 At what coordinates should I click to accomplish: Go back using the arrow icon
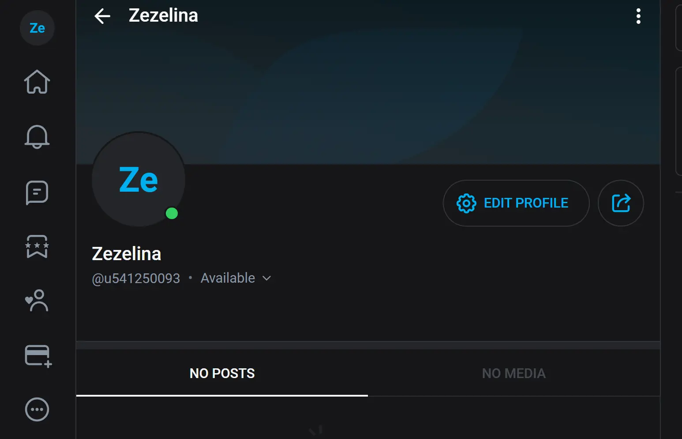(102, 16)
